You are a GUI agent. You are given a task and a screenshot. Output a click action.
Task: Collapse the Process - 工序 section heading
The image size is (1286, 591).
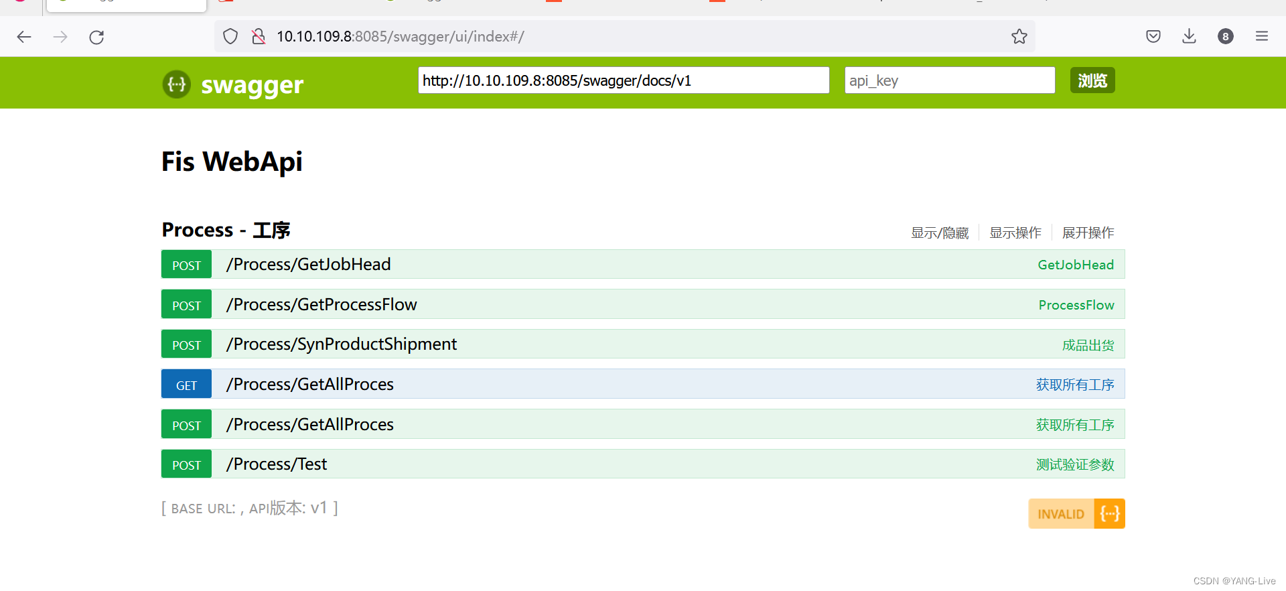coord(226,230)
